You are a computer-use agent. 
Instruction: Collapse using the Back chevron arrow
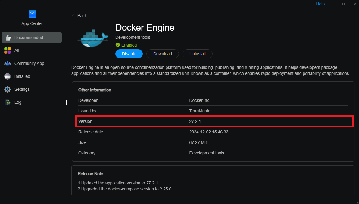coord(73,15)
